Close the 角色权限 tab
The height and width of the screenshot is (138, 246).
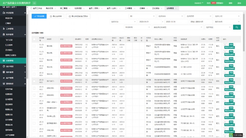[55, 8]
